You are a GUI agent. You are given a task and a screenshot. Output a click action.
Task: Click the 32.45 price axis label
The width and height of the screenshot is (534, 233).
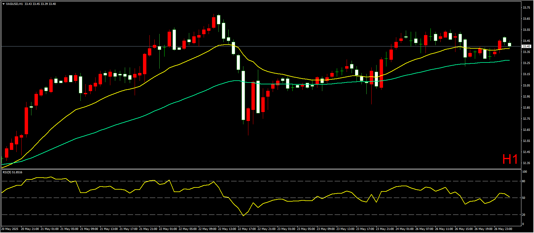526,152
